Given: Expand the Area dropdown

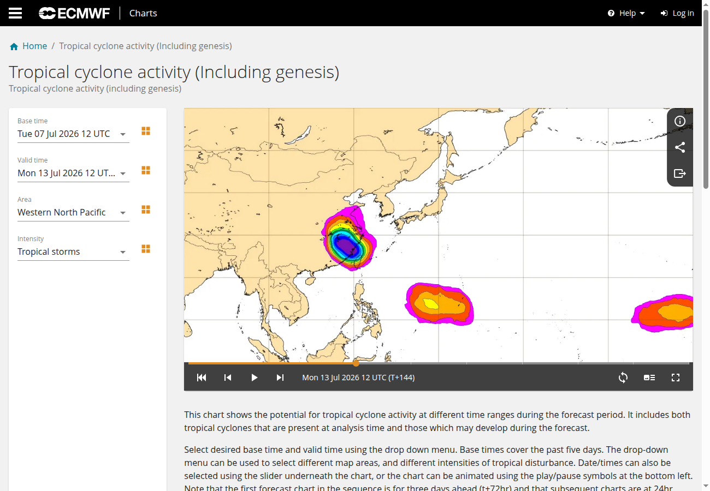Looking at the screenshot, I should click(73, 212).
